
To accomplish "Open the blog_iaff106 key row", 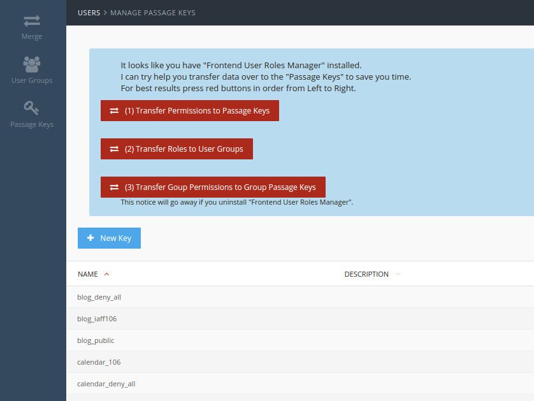I will 300,319.
